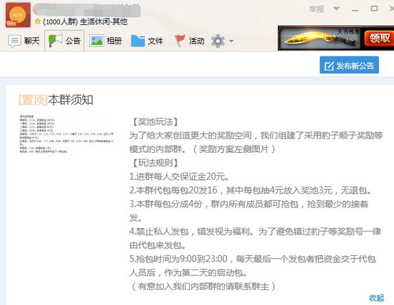
Task: Expand the dropdown arrow beside gear icon
Action: 231,41
